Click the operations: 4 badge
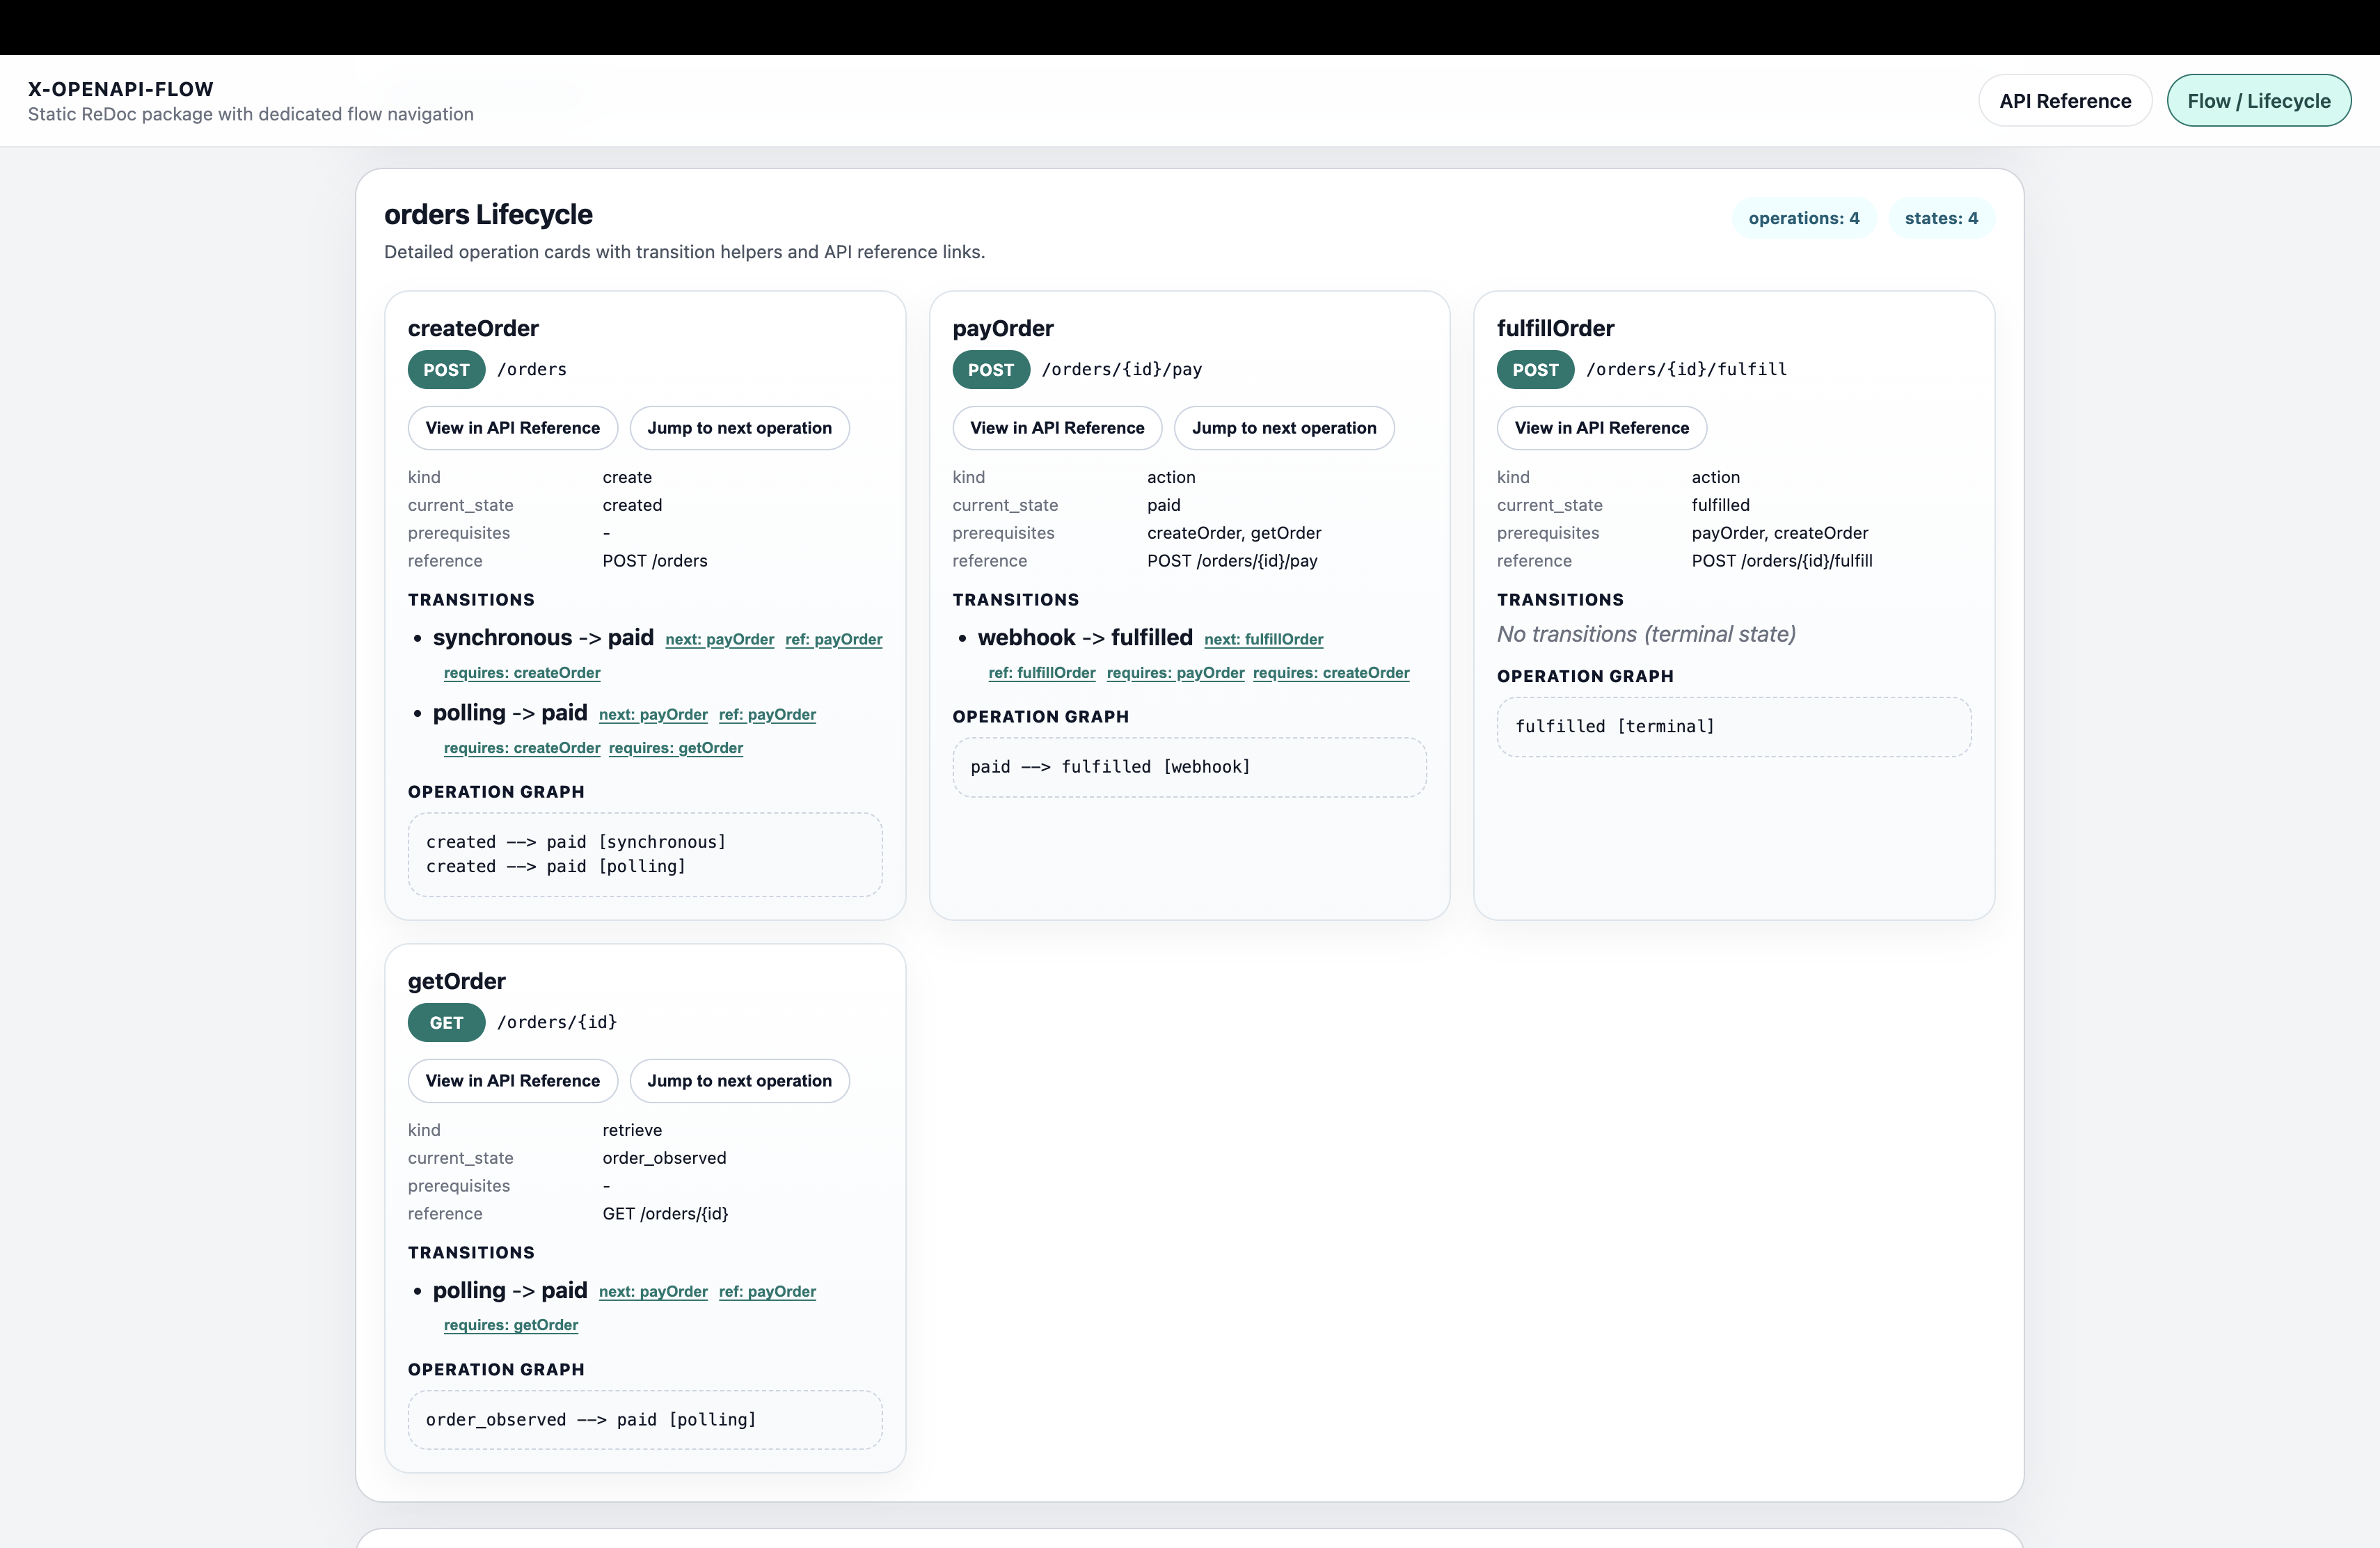 click(1802, 218)
